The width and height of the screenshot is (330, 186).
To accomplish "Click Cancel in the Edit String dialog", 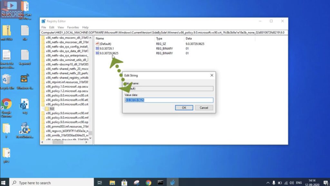I will pyautogui.click(x=204, y=108).
